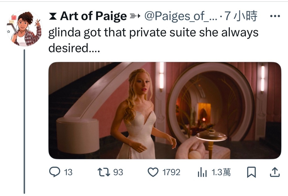Click the 1.3萬 views count

pos(221,172)
